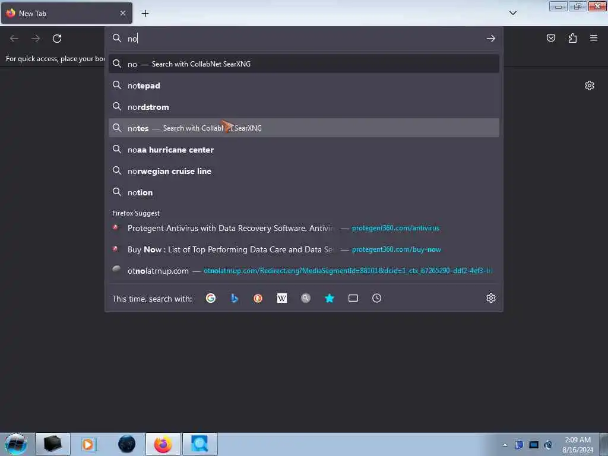Choose the gray magnifier search engine icon

306,298
